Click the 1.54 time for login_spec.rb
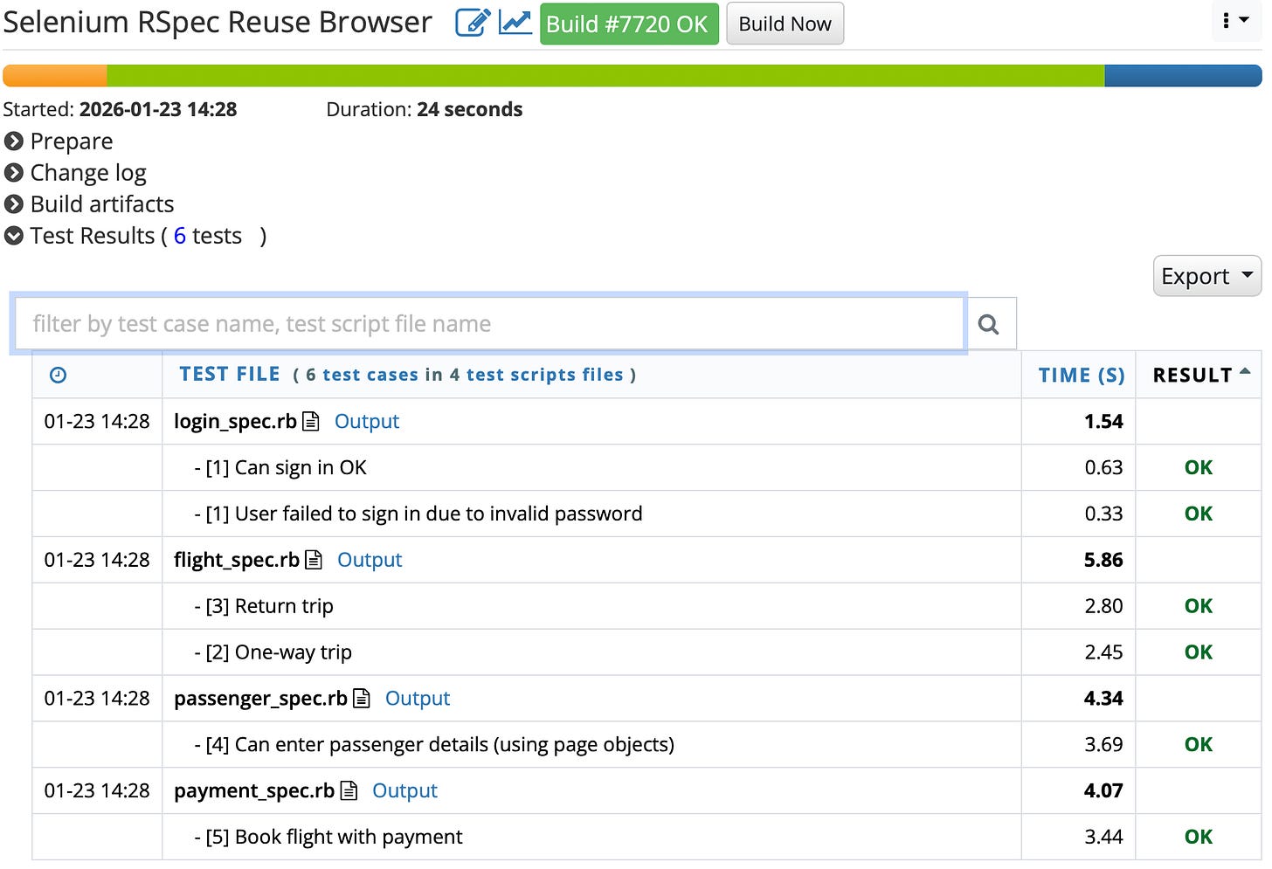 pyautogui.click(x=1103, y=422)
